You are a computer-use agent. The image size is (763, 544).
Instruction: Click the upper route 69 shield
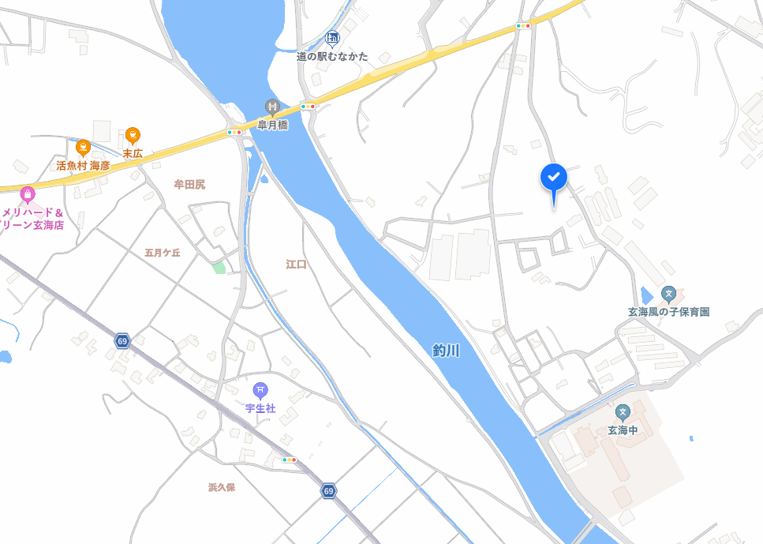[122, 341]
